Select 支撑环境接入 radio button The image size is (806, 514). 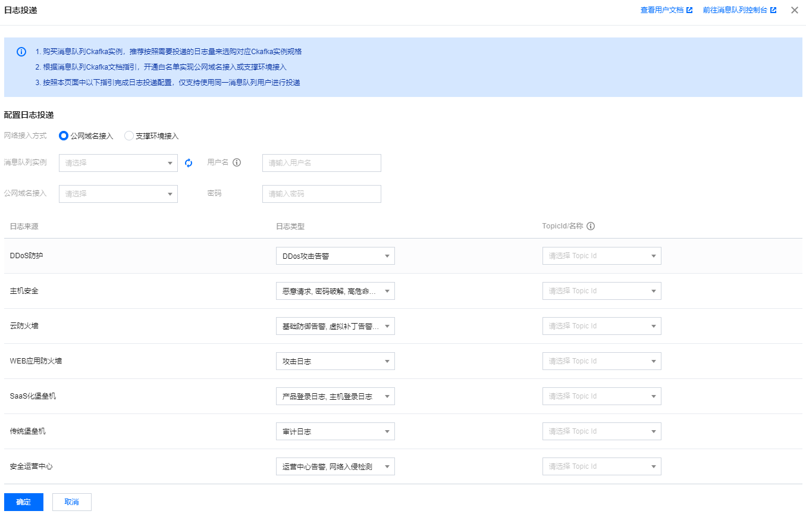pyautogui.click(x=129, y=136)
